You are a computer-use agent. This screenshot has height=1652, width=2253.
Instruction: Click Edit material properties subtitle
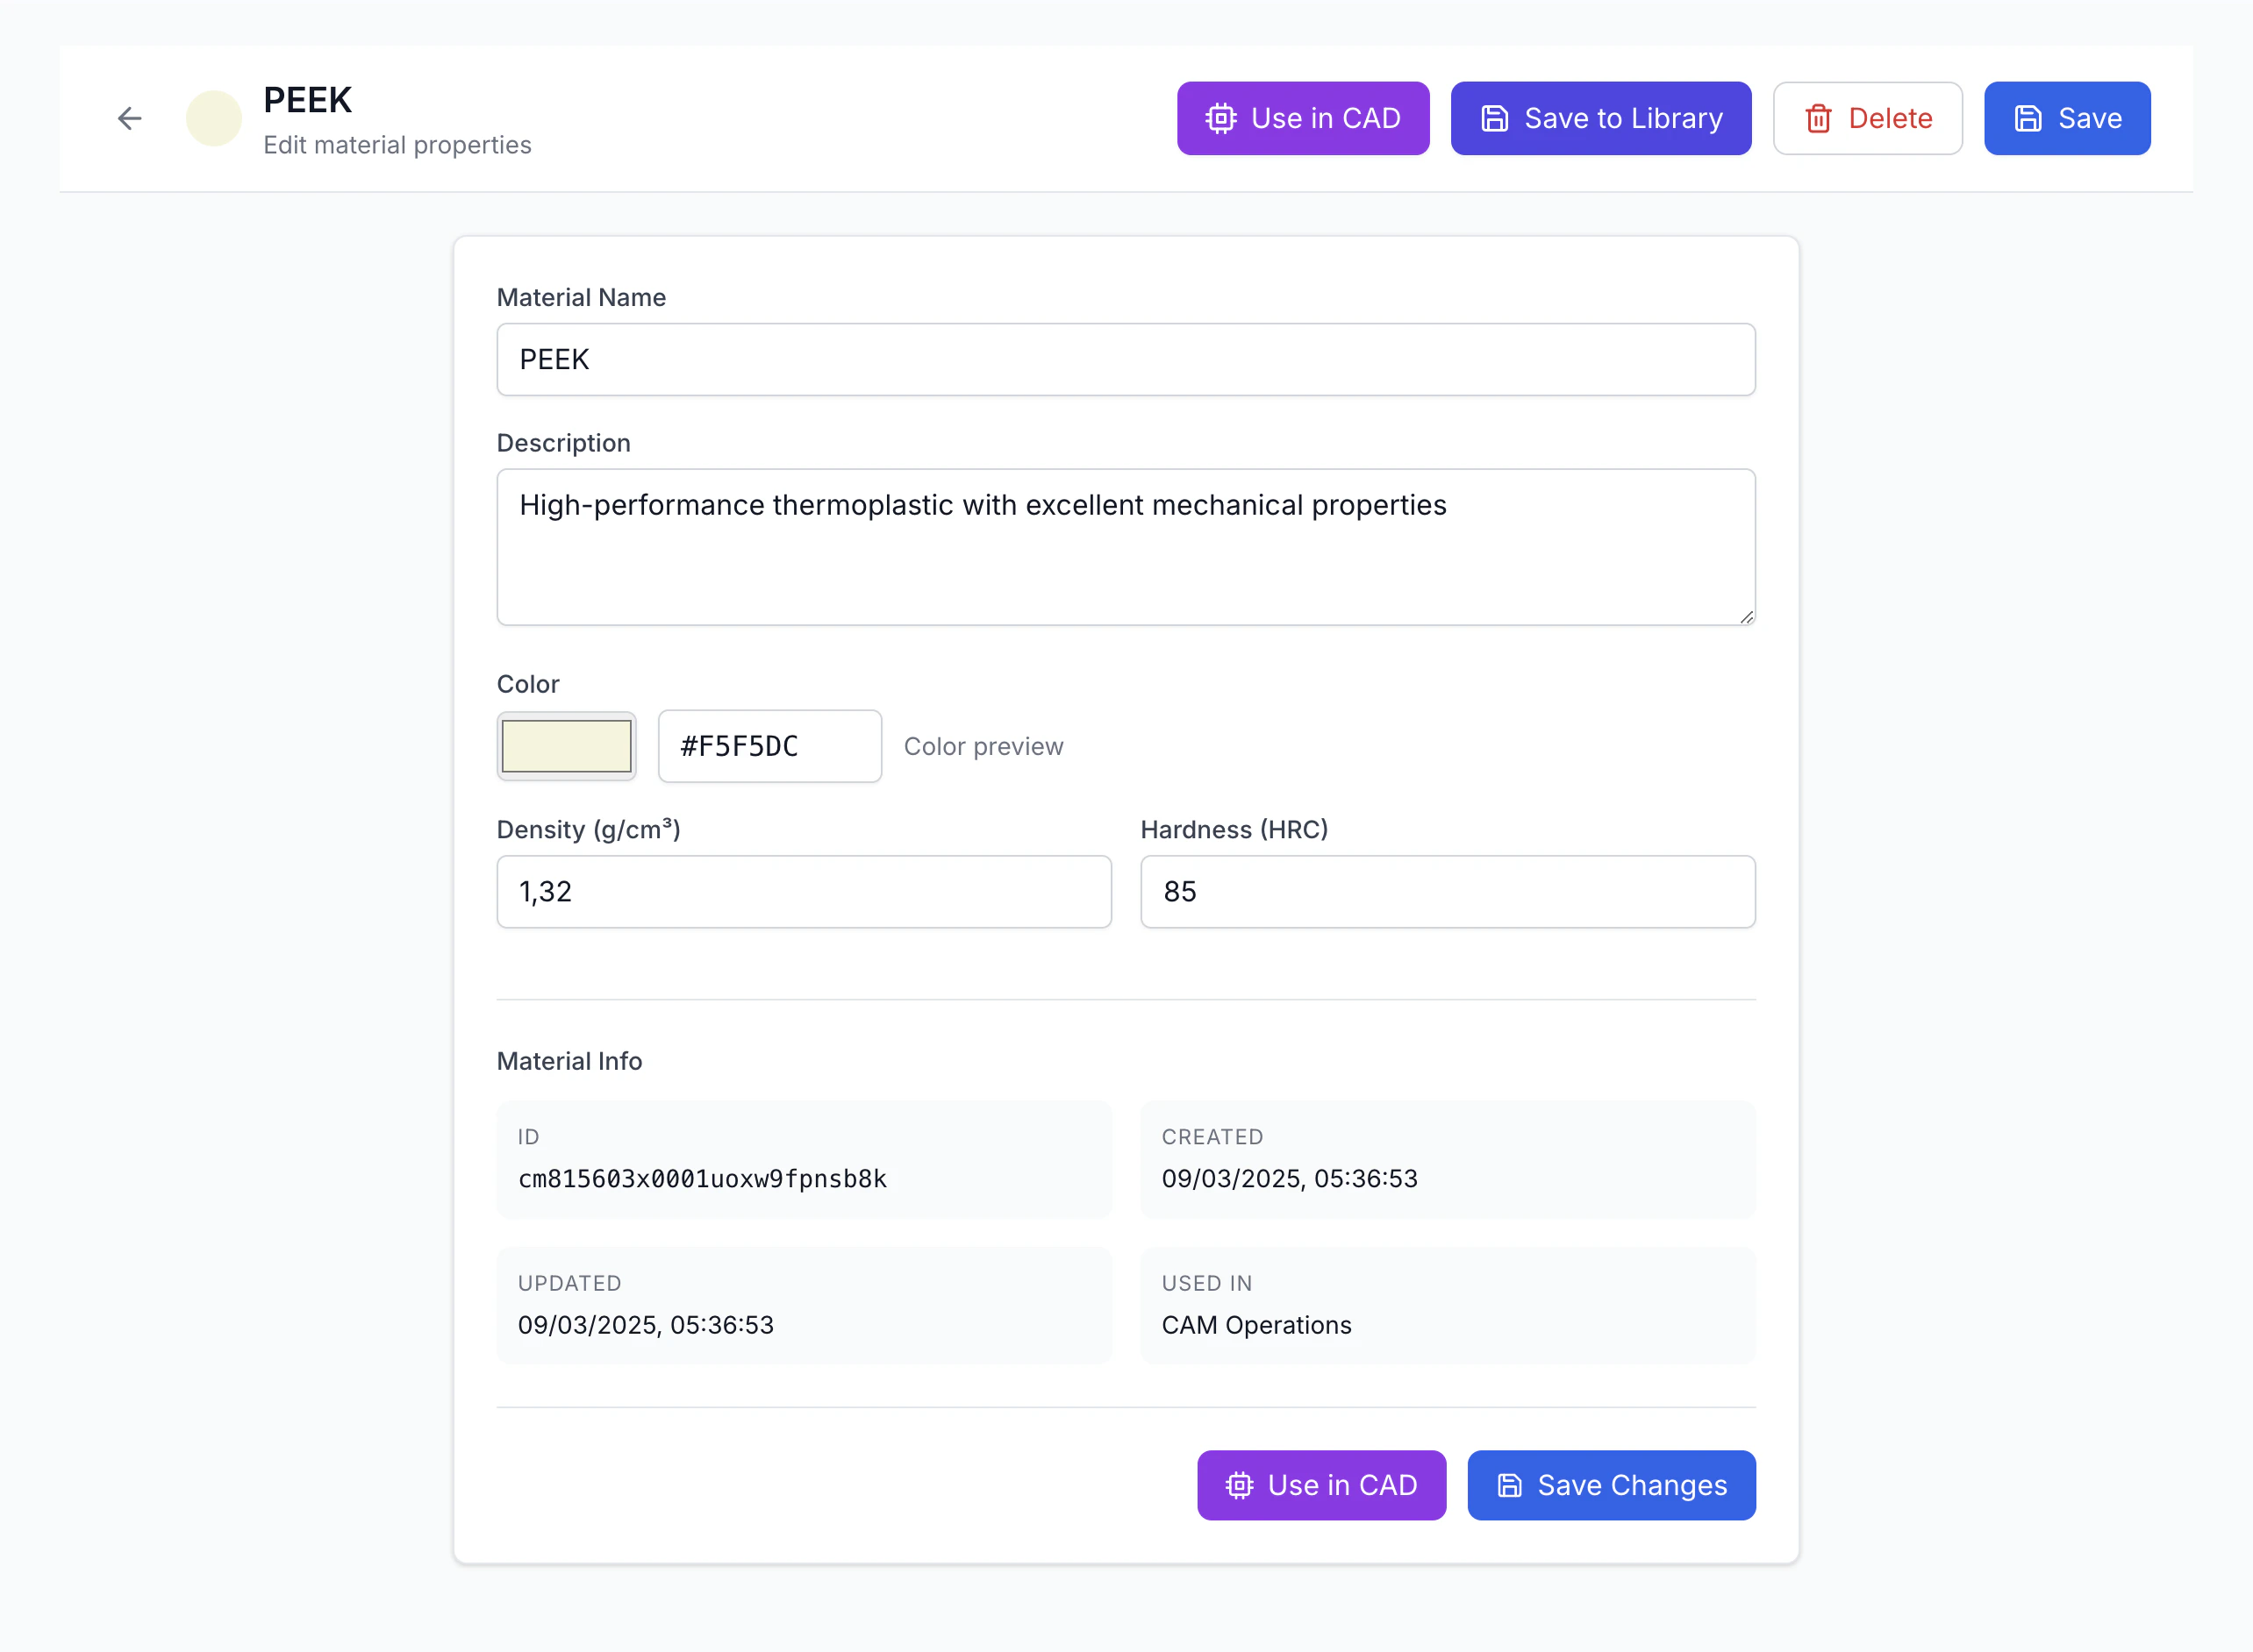coord(397,145)
